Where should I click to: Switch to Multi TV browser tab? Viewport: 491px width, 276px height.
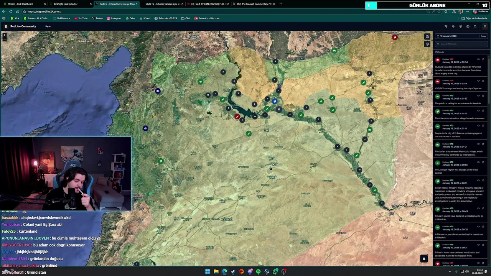coord(163,4)
